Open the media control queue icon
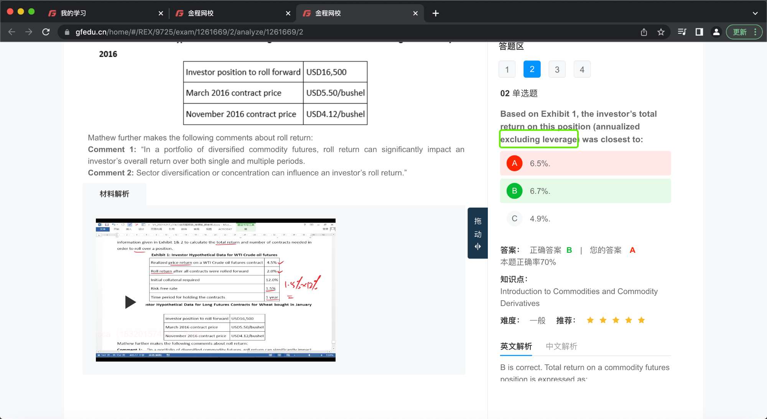This screenshot has height=419, width=767. tap(681, 32)
